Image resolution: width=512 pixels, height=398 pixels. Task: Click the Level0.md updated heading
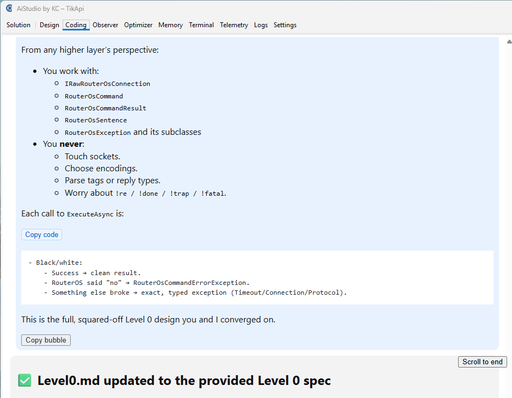184,380
